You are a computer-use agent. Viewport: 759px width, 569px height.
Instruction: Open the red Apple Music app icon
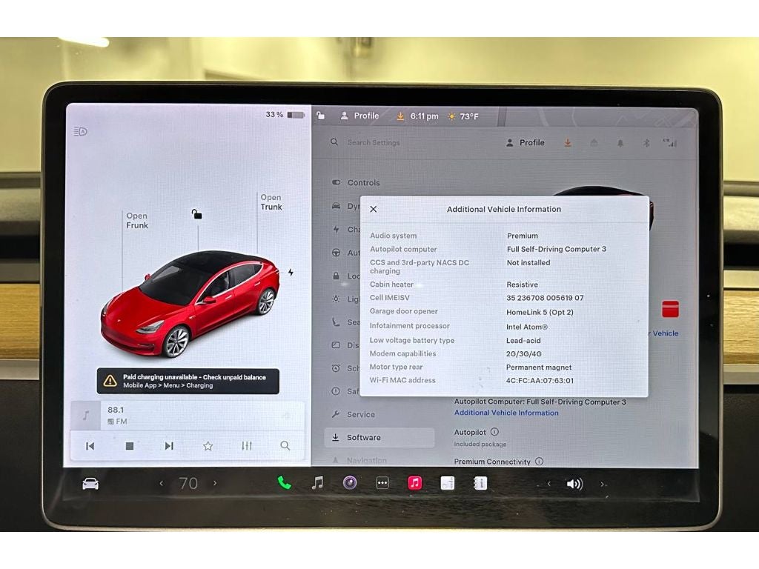tap(415, 483)
